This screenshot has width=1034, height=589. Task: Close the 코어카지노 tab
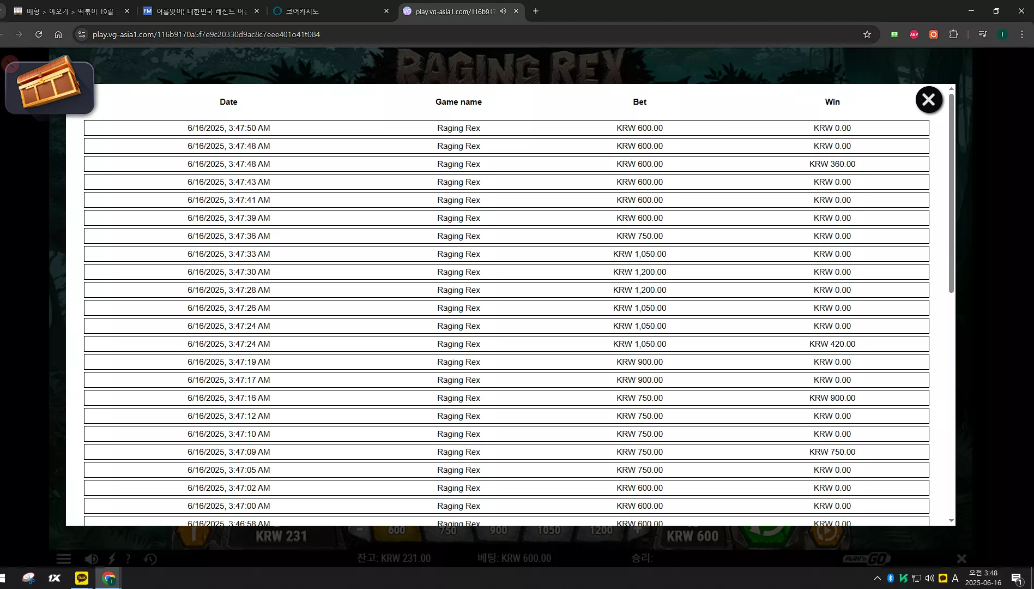pos(386,11)
